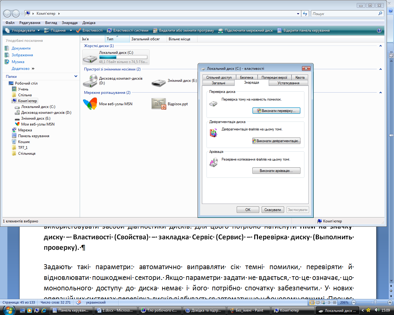Click Виконати архівацію button
Image resolution: width=394 pixels, height=315 pixels.
click(x=276, y=171)
